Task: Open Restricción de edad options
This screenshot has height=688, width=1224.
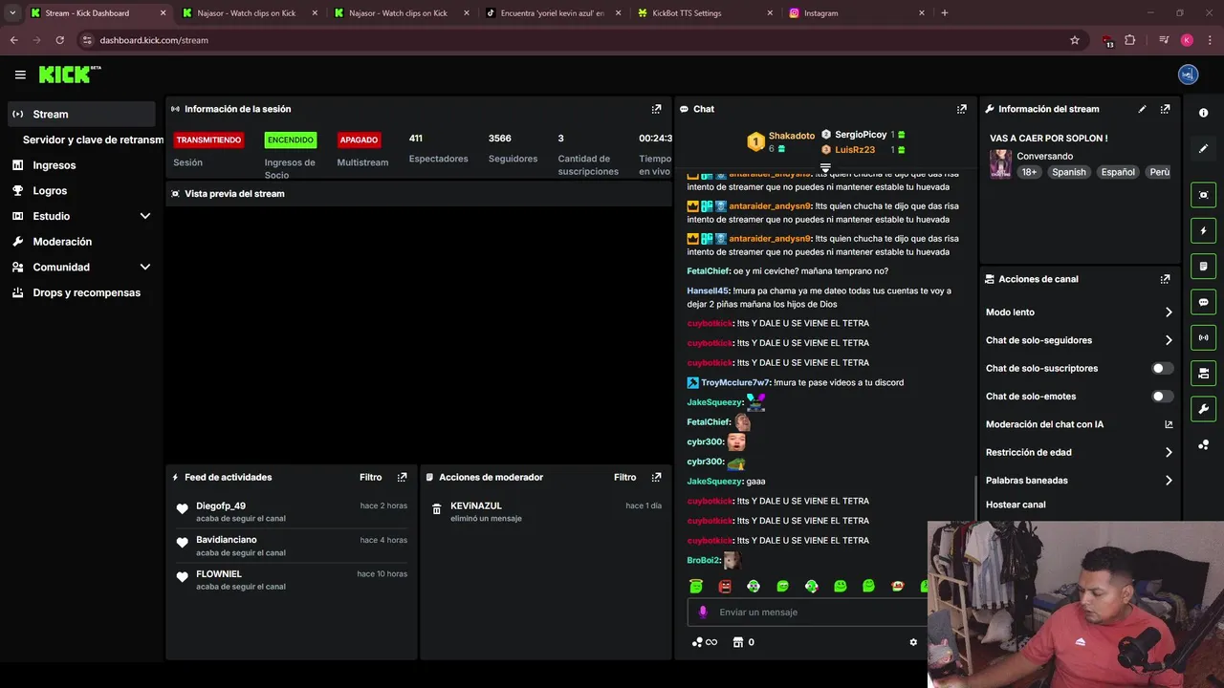Action: coord(1080,453)
